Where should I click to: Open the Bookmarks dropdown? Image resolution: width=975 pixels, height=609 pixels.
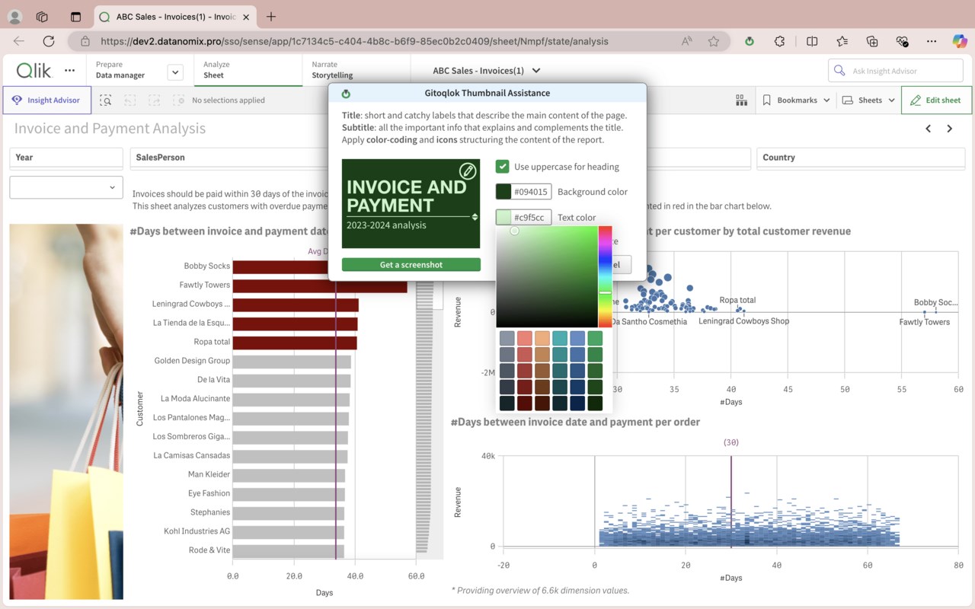pyautogui.click(x=796, y=100)
